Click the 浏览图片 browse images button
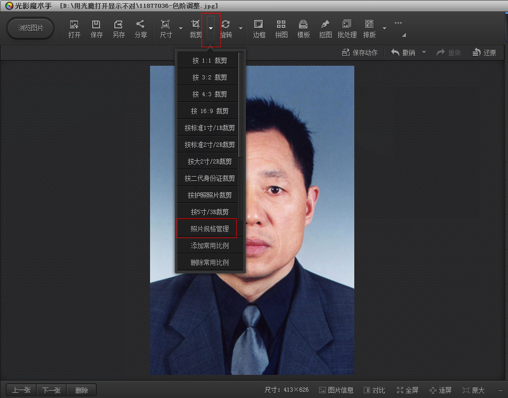This screenshot has height=398, width=508. 31,28
